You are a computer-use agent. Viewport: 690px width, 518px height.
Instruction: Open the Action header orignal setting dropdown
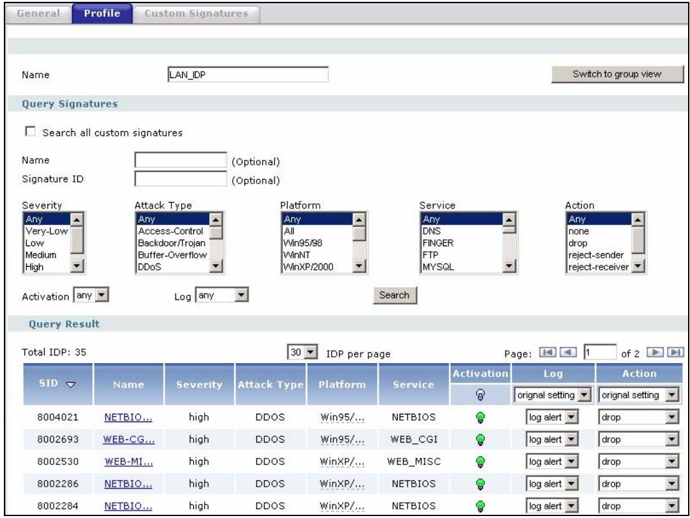pos(638,395)
